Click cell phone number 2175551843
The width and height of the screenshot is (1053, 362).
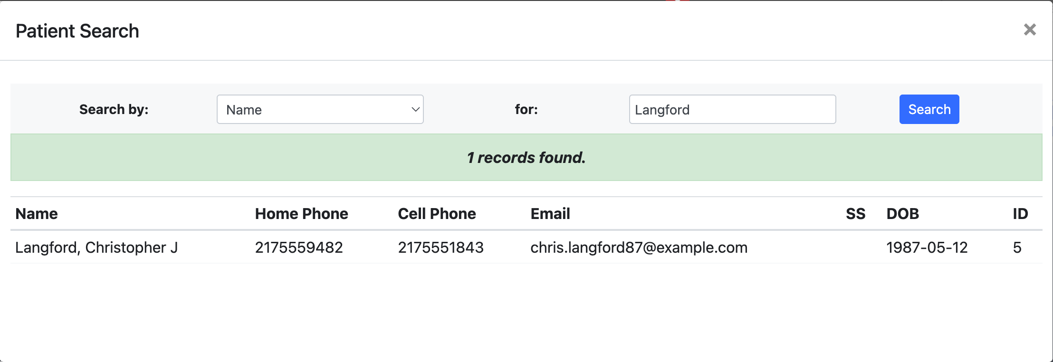[440, 248]
